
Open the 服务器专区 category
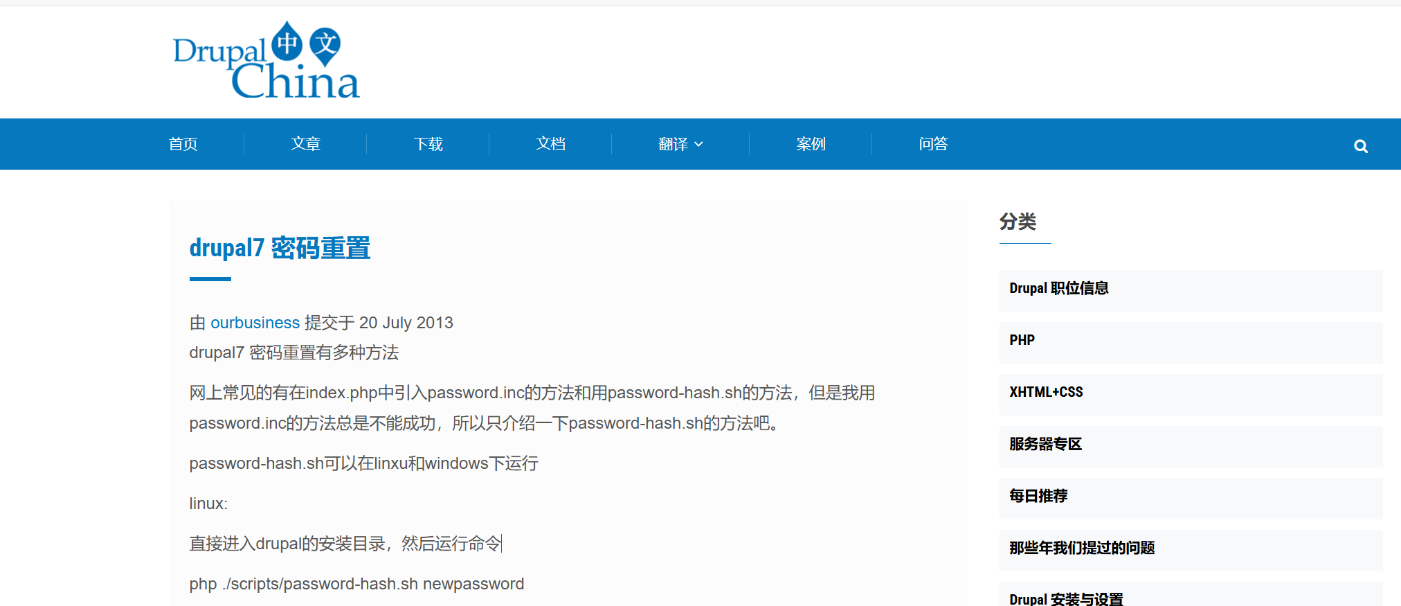[1191, 446]
